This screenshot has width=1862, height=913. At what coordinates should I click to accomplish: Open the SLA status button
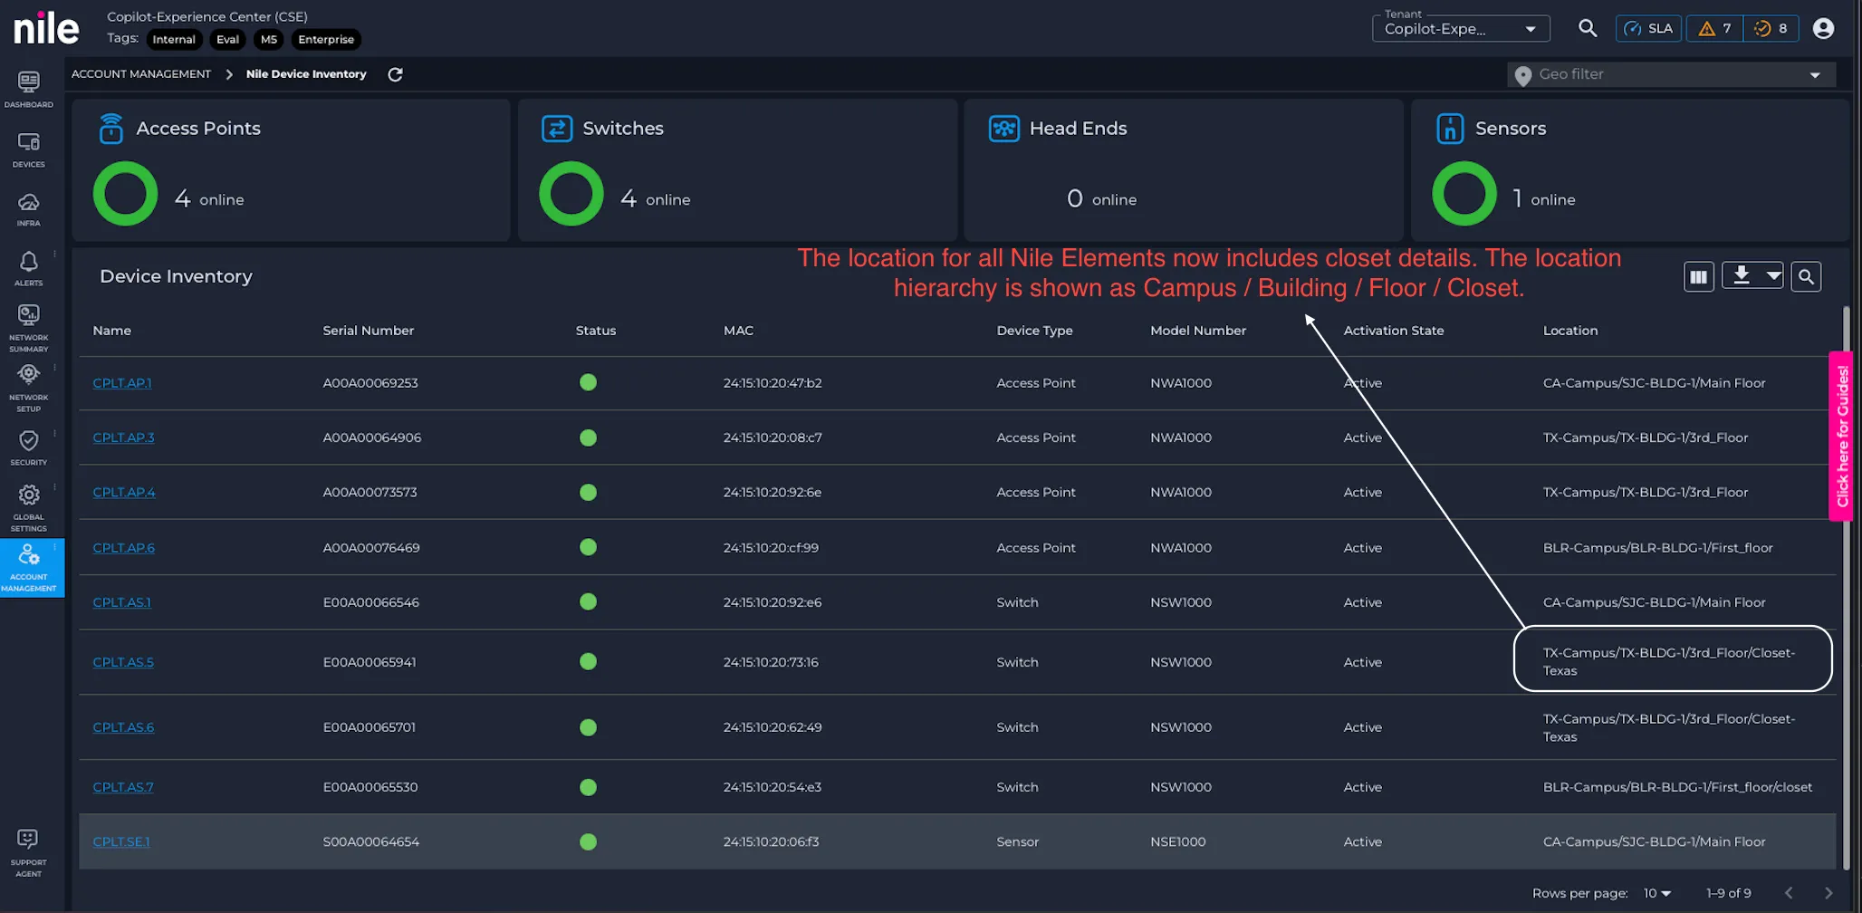pos(1648,28)
